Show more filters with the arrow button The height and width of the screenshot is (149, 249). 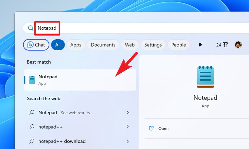201,45
